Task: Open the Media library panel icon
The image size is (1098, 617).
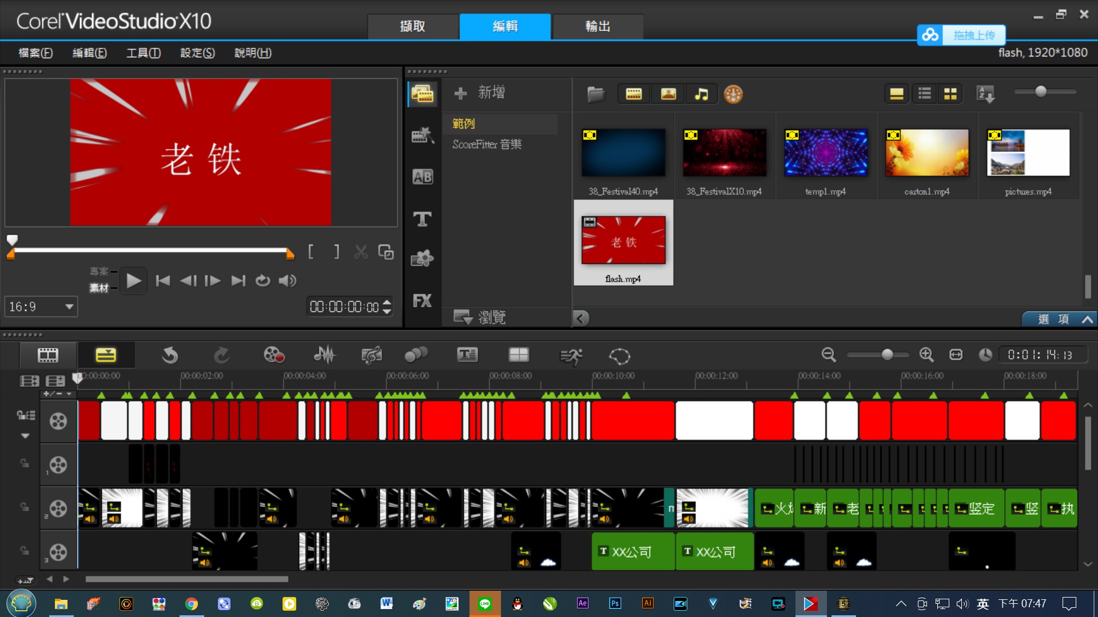Action: click(x=423, y=94)
